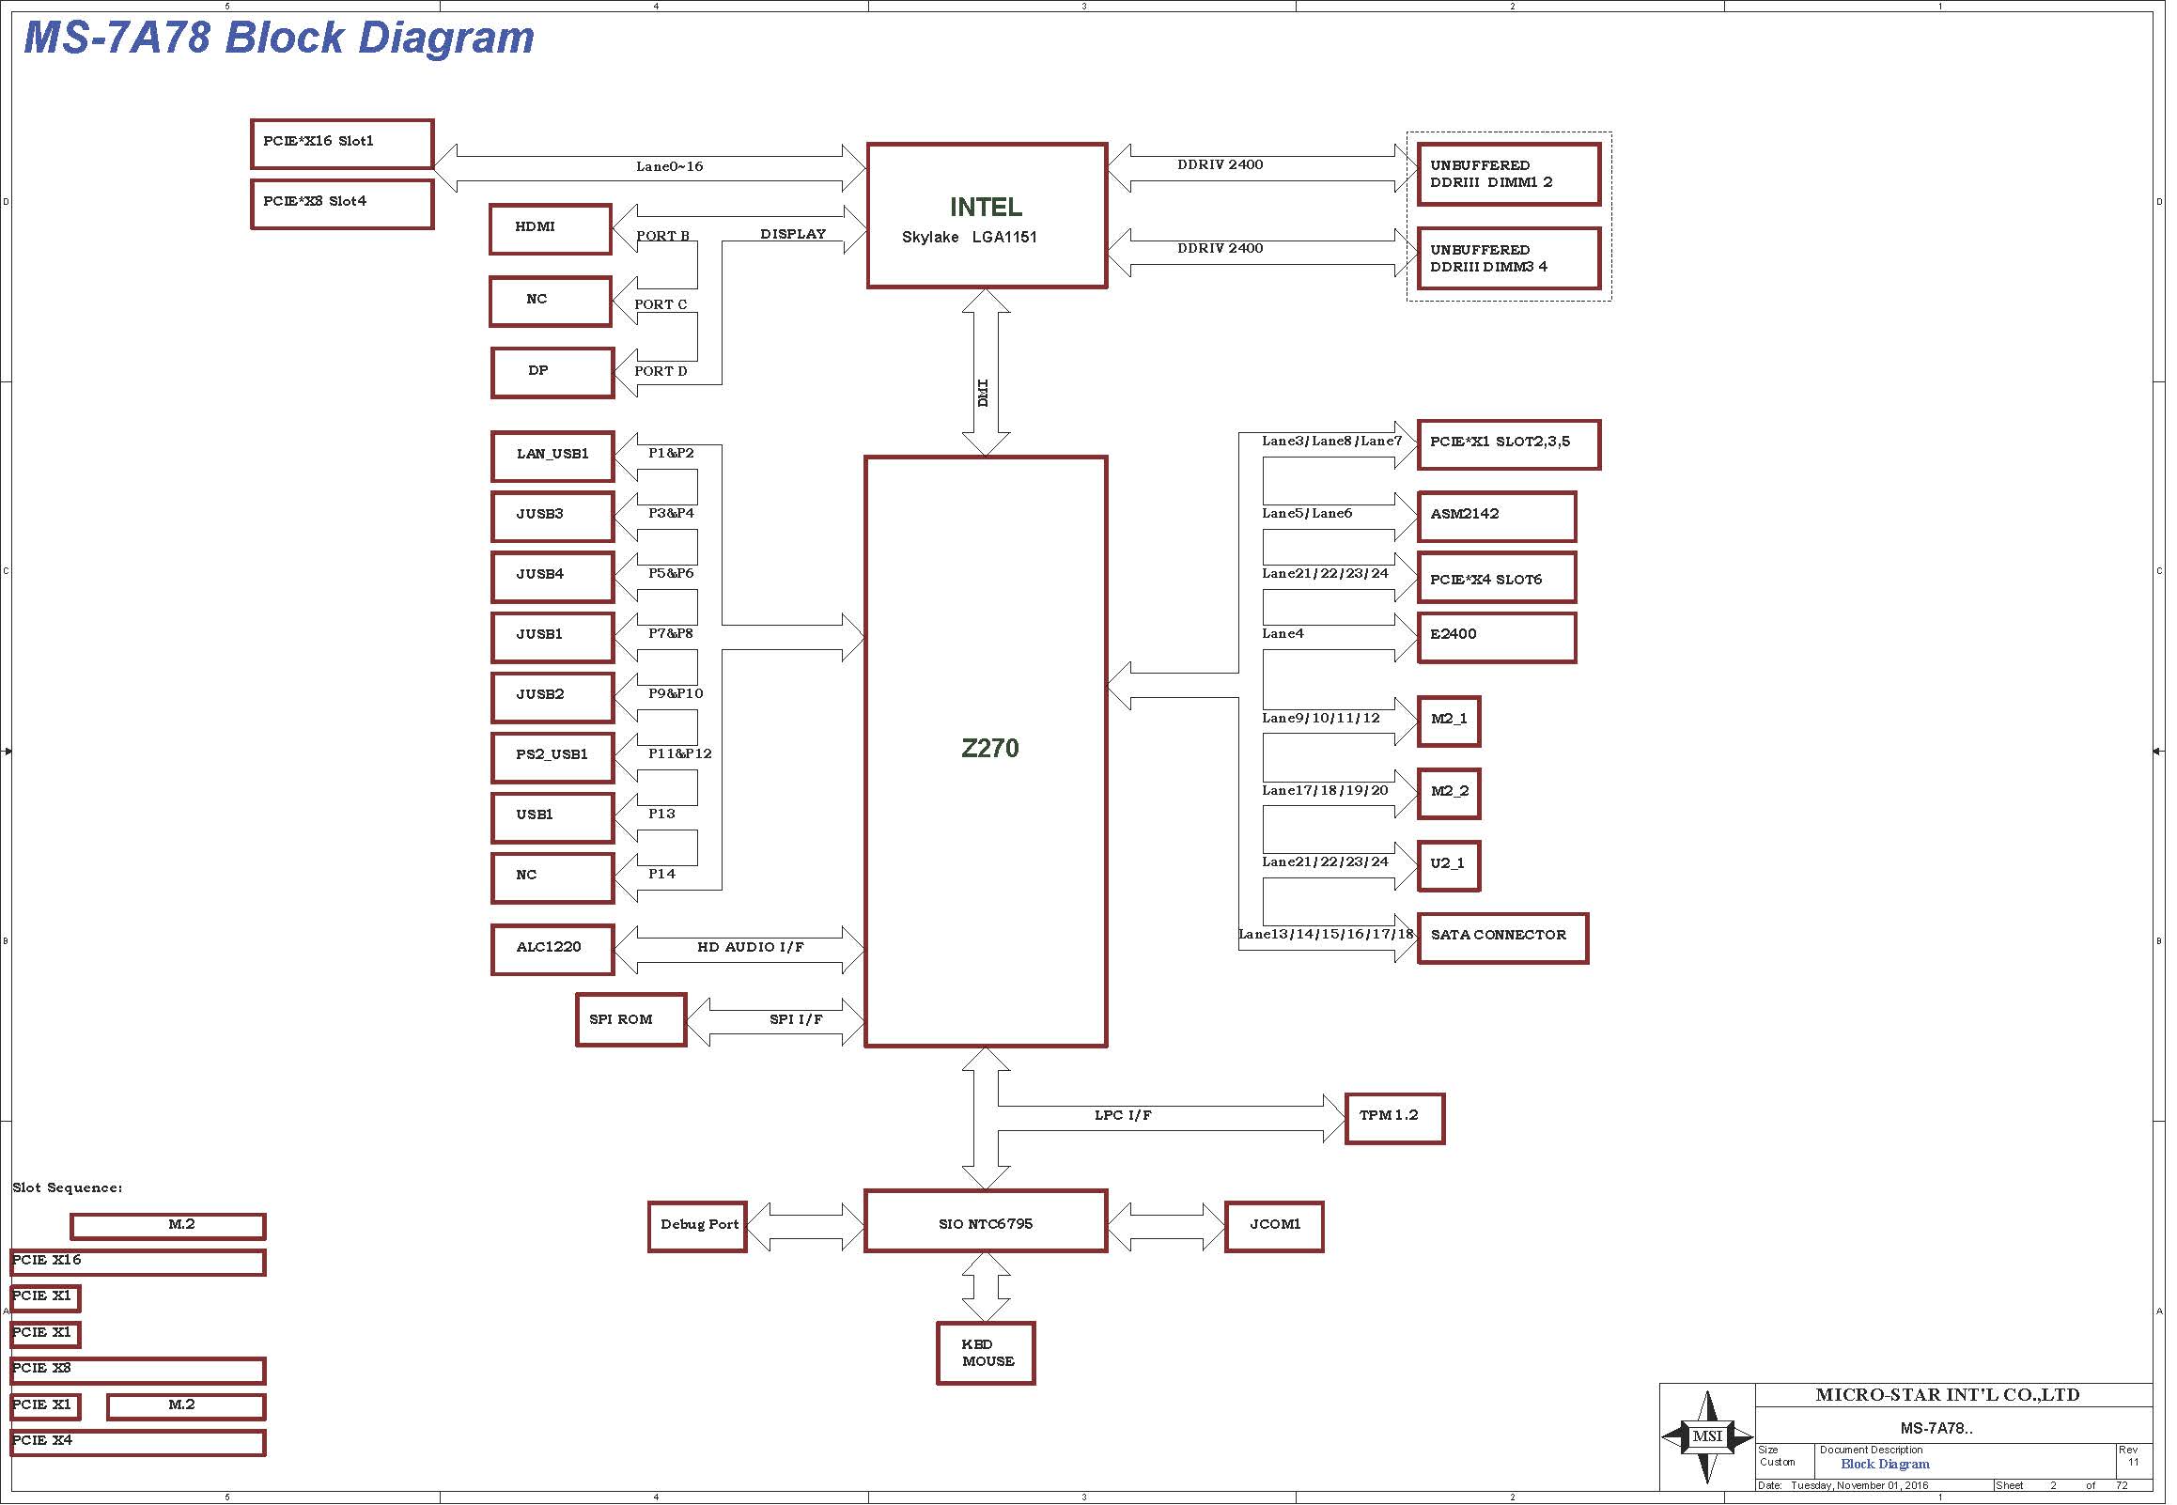Click the DP display block
Image resolution: width=2177 pixels, height=1505 pixels.
click(553, 373)
